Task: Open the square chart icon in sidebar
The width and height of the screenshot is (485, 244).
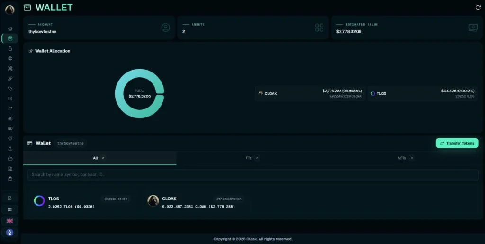Action: coord(10,99)
